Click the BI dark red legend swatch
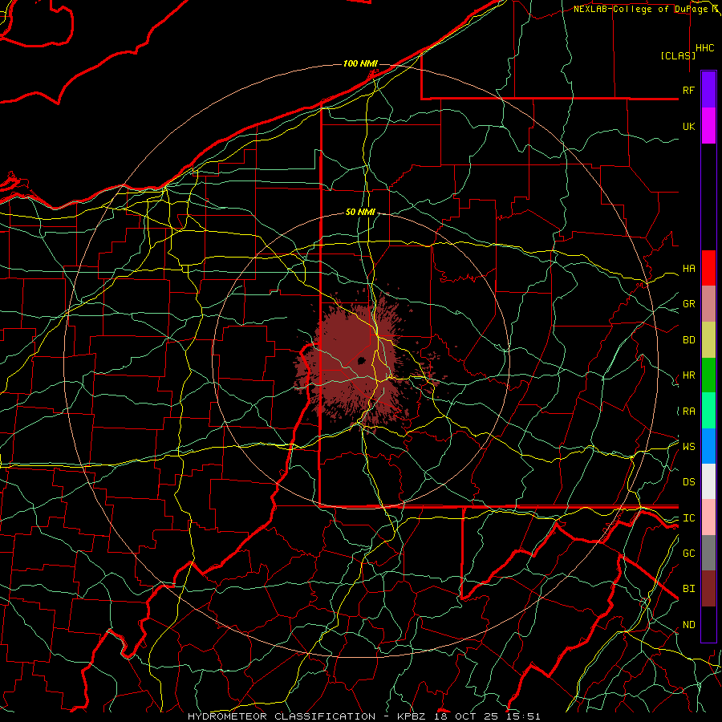 (708, 589)
